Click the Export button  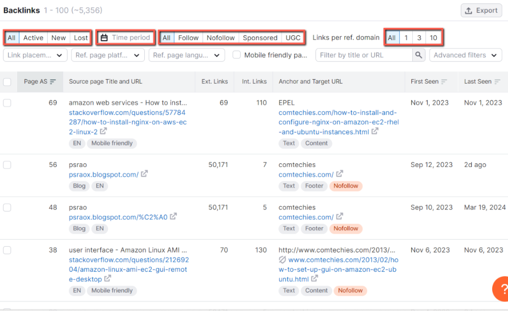coord(481,11)
